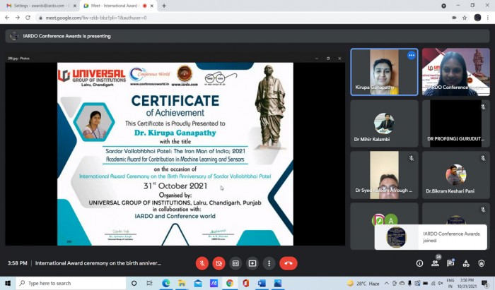The width and height of the screenshot is (495, 290).
Task: Bookmark this page with star icon
Action: point(465,18)
